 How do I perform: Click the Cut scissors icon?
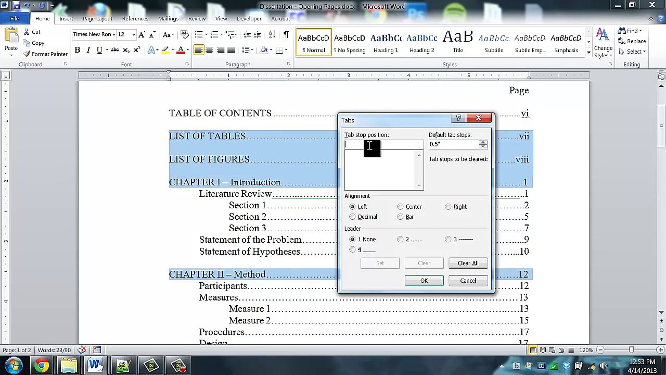[27, 32]
